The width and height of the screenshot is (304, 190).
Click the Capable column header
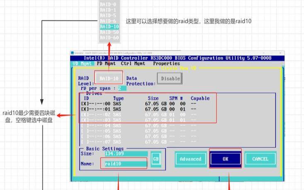(200, 98)
